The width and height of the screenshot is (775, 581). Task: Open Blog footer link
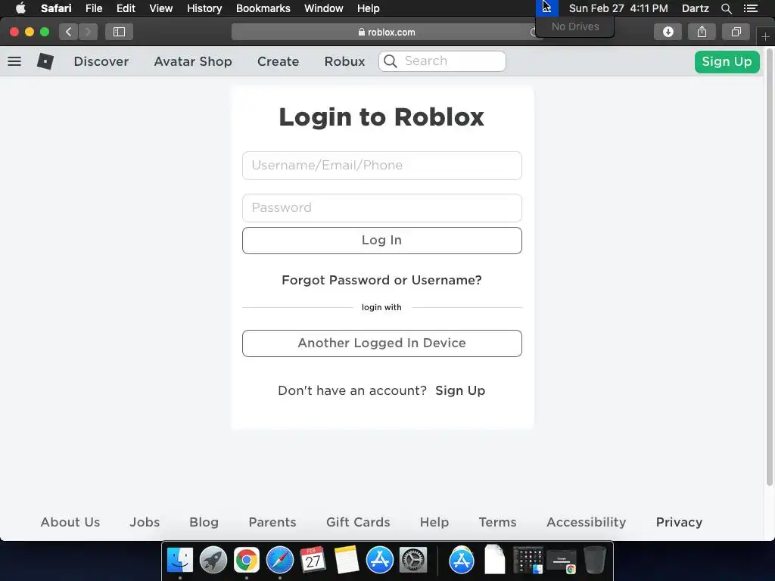pos(204,522)
